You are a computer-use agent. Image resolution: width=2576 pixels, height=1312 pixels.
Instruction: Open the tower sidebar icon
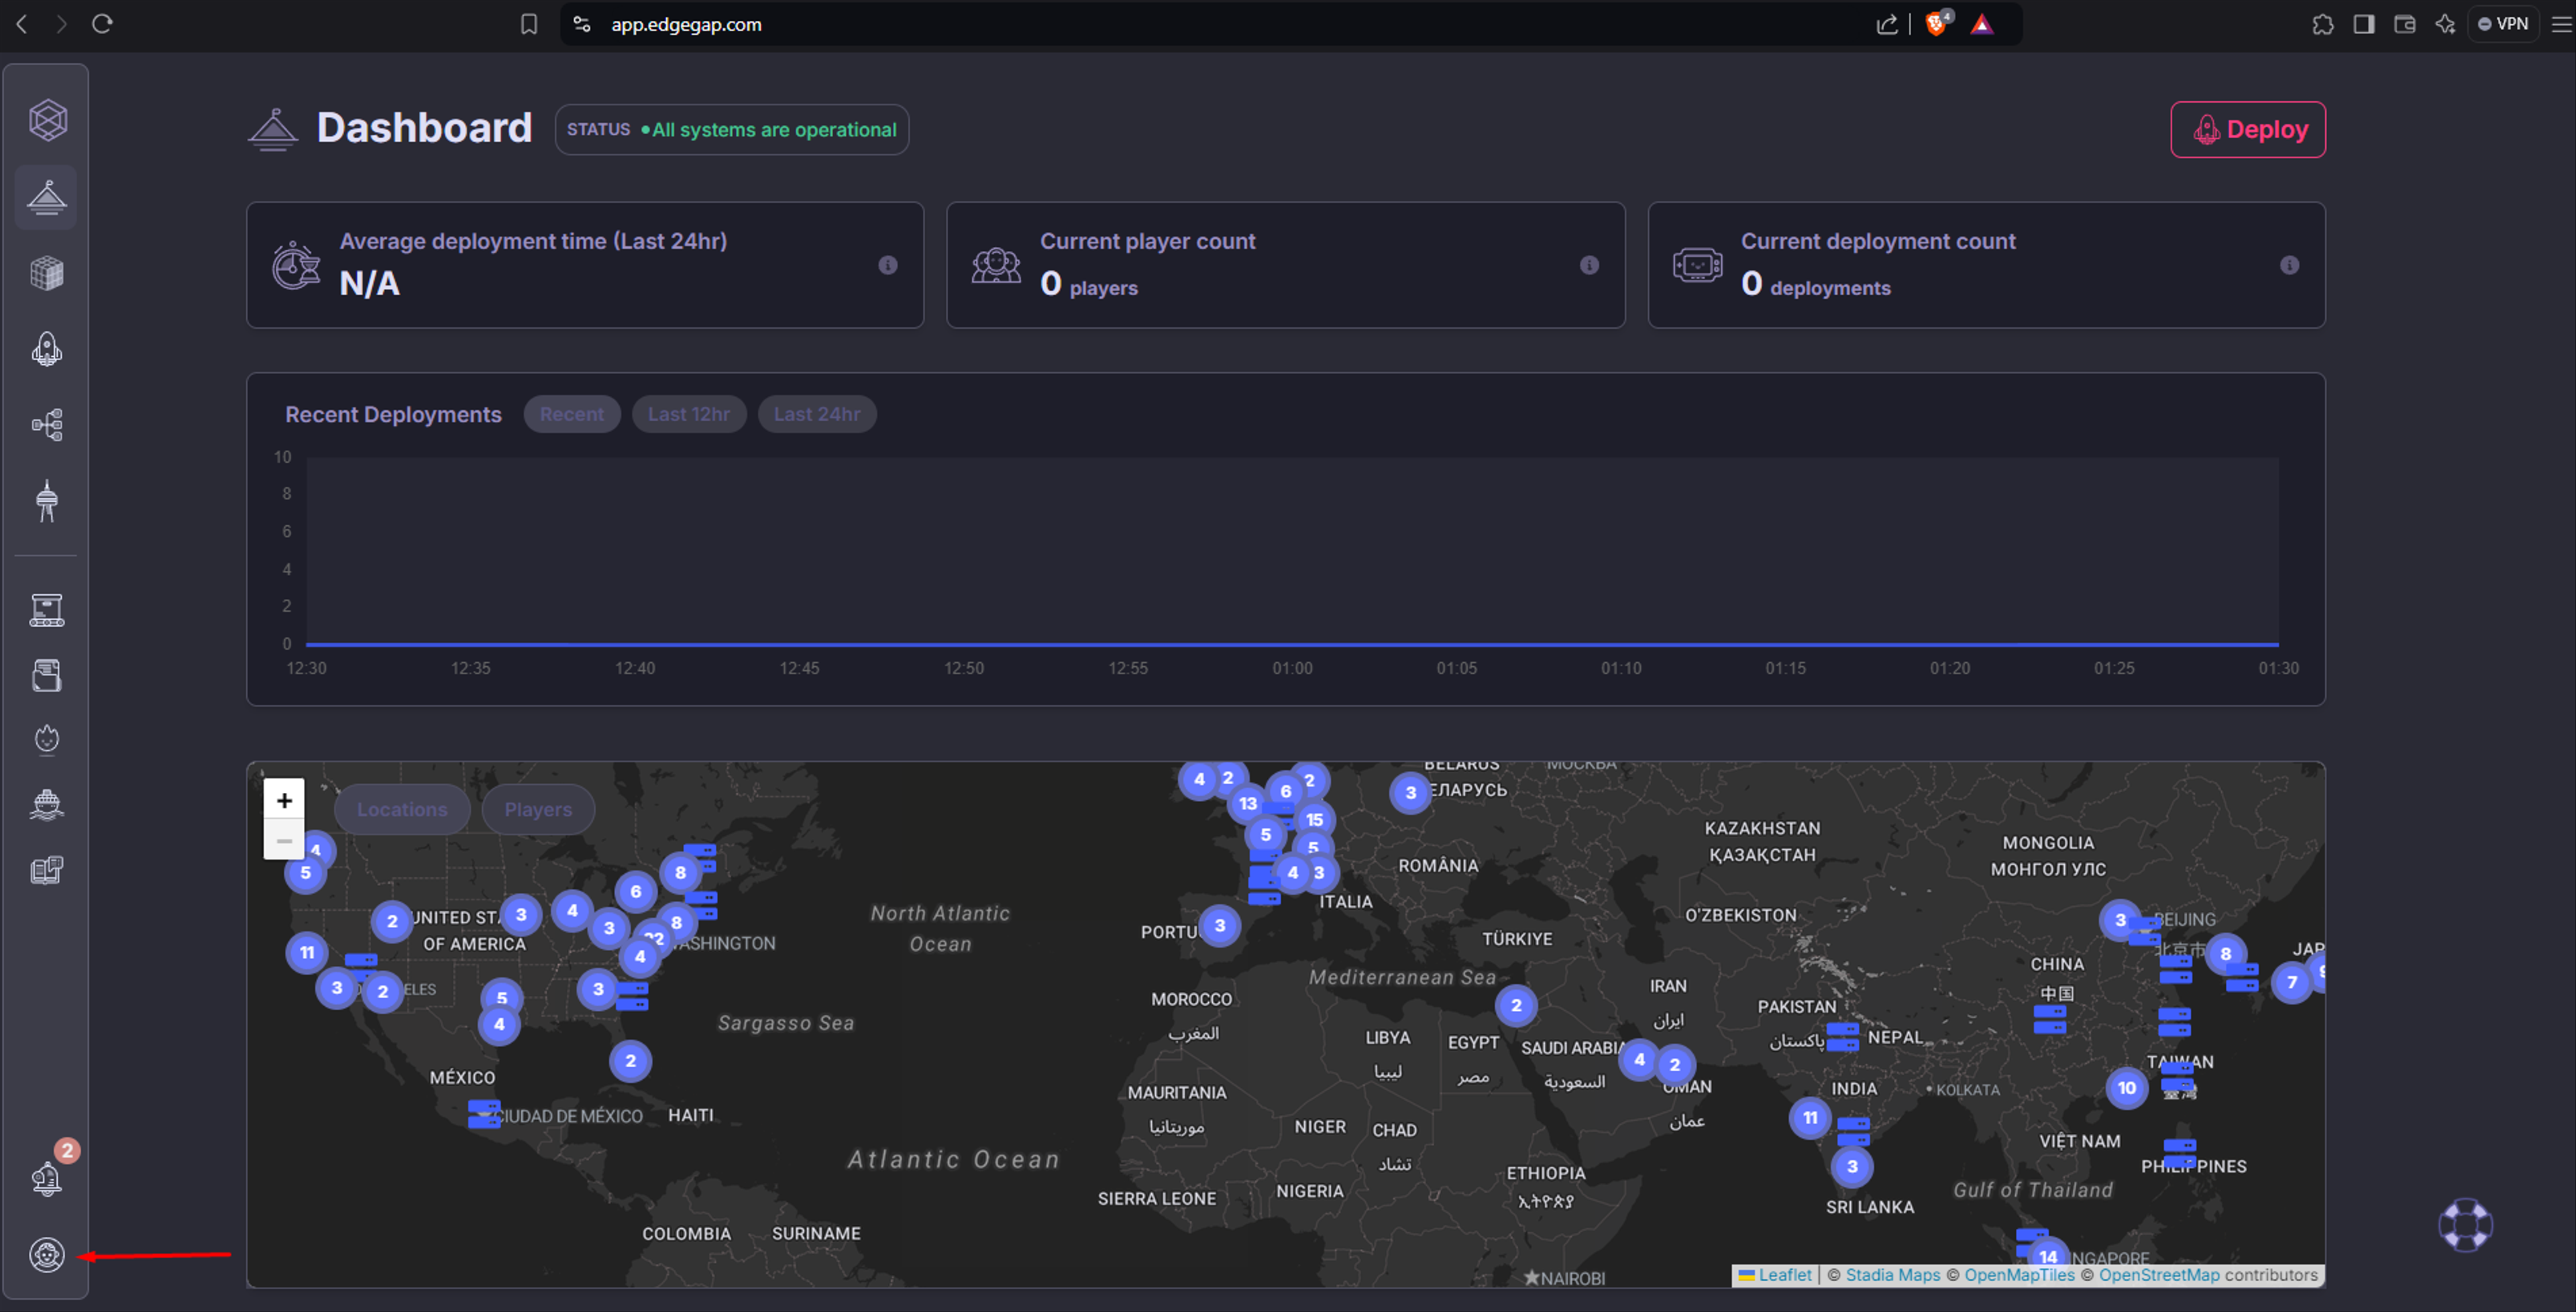pyautogui.click(x=47, y=501)
